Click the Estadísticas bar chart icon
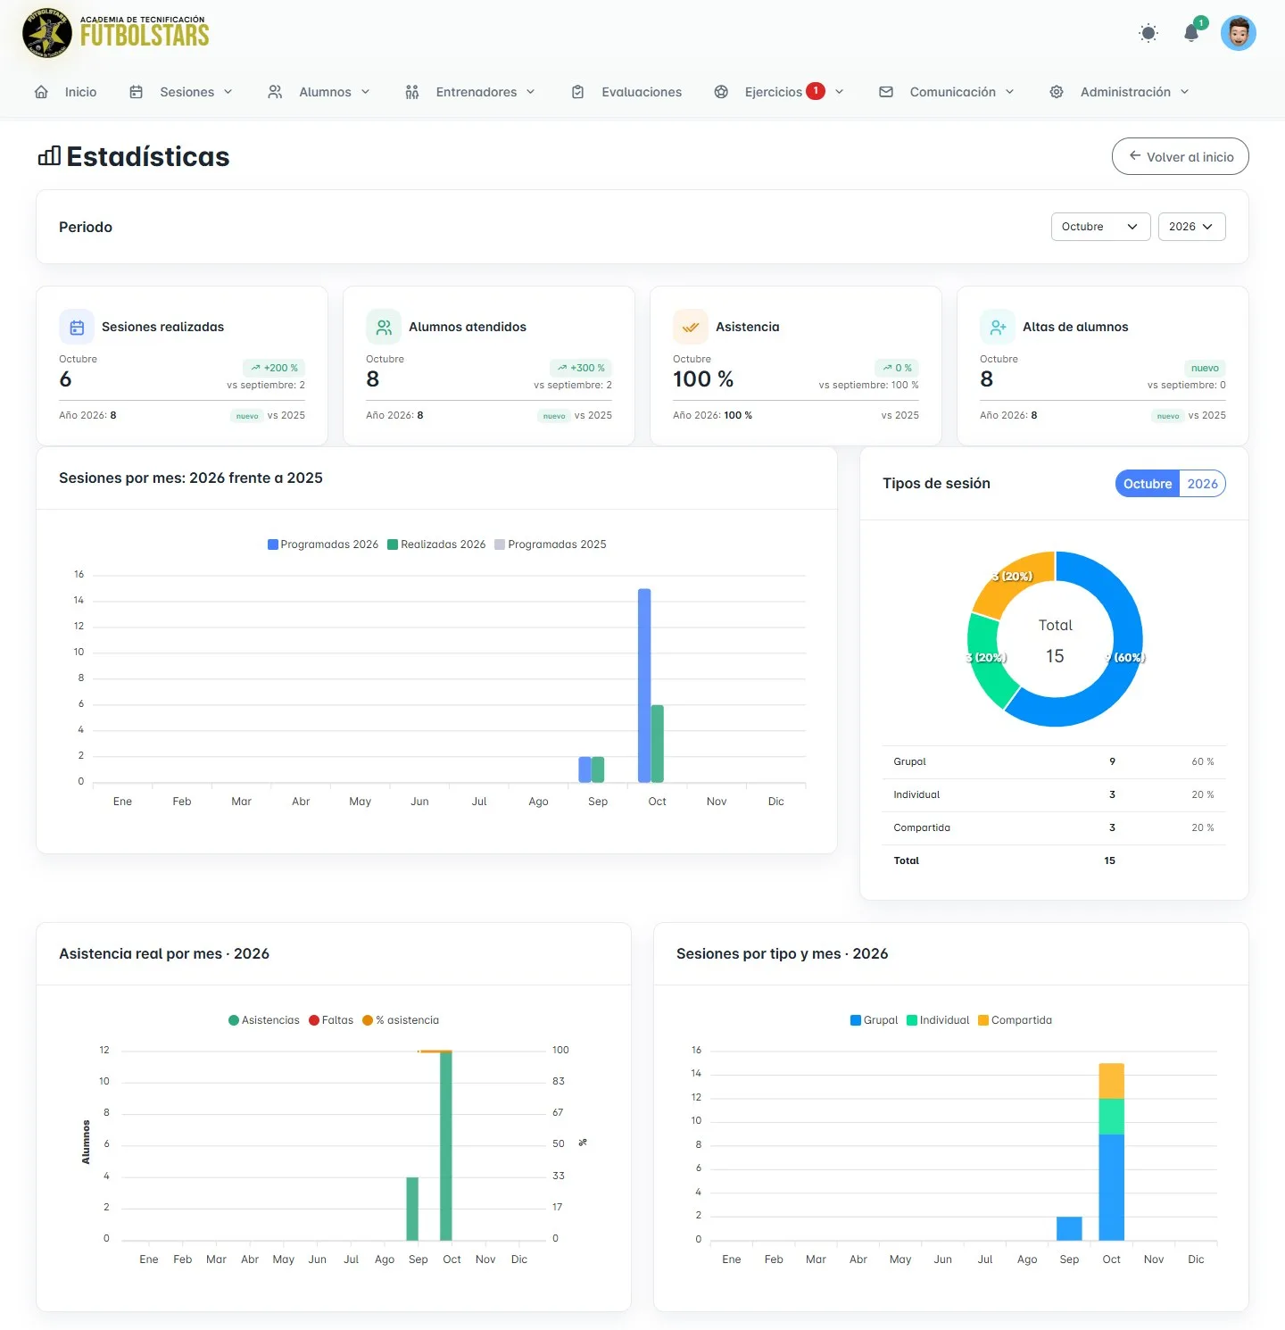The image size is (1285, 1330). 49,156
